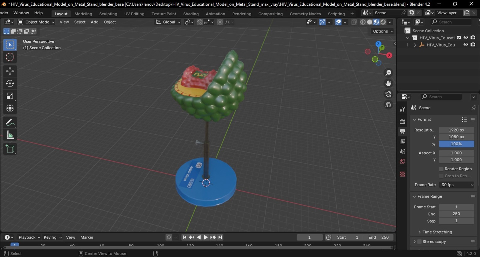The height and width of the screenshot is (257, 480).
Task: Disable HIV_Virus_Edu object render camera toggle
Action: click(x=473, y=45)
